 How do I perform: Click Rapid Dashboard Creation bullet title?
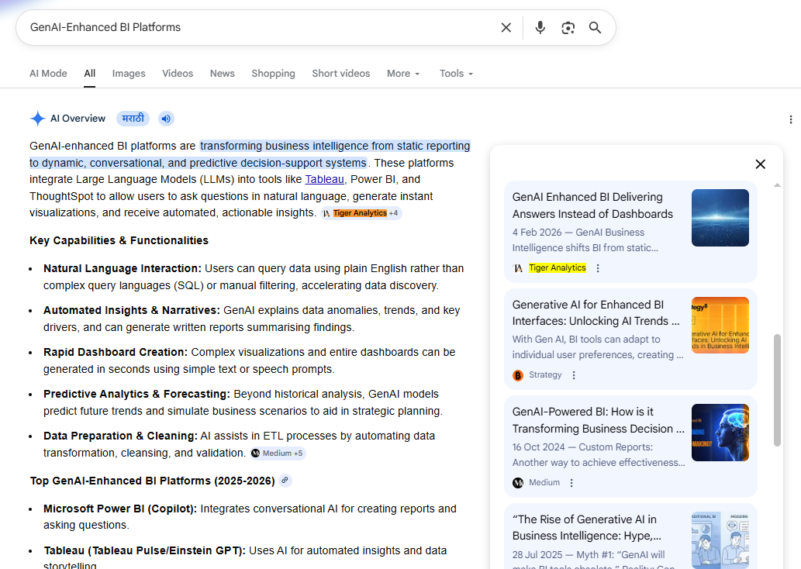116,353
